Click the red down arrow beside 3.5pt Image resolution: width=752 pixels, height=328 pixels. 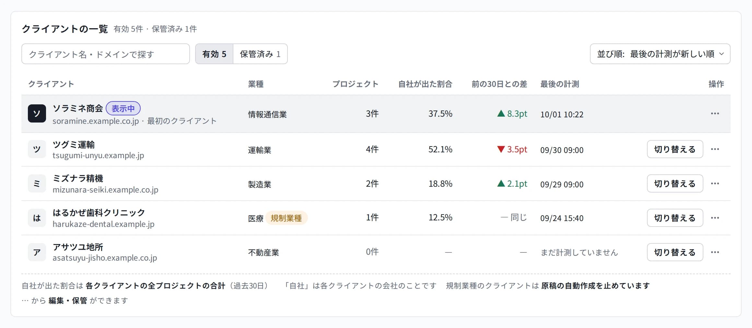coord(501,149)
